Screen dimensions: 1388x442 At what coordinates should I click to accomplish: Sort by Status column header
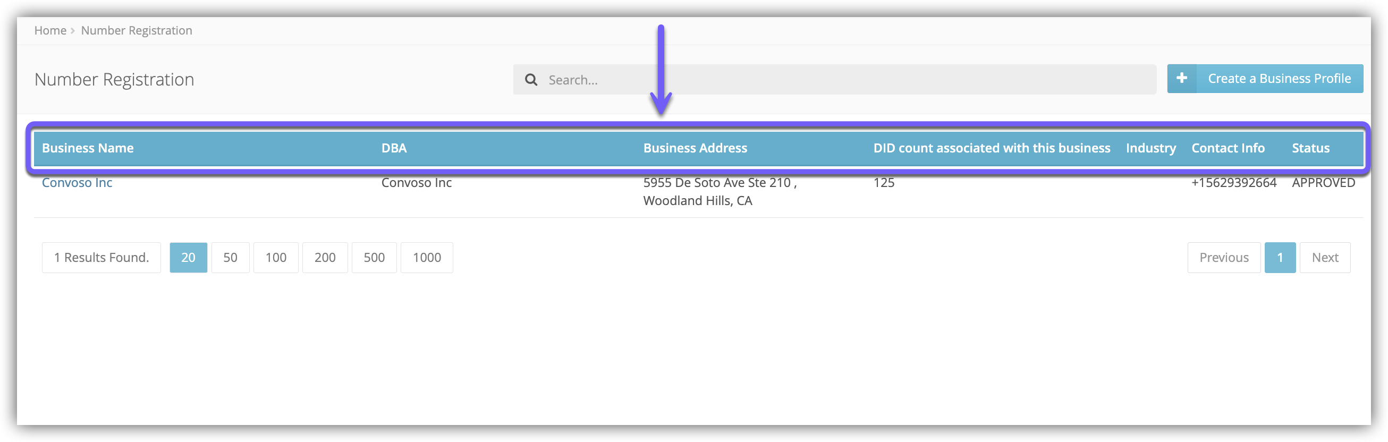[x=1310, y=148]
